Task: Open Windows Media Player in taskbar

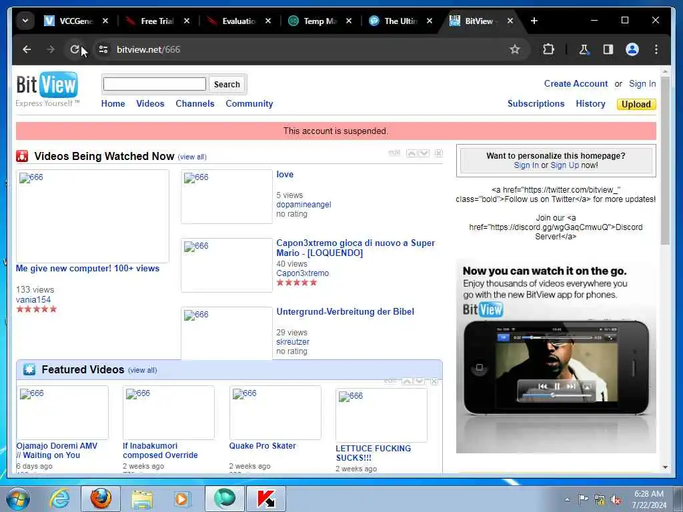Action: coord(183,499)
